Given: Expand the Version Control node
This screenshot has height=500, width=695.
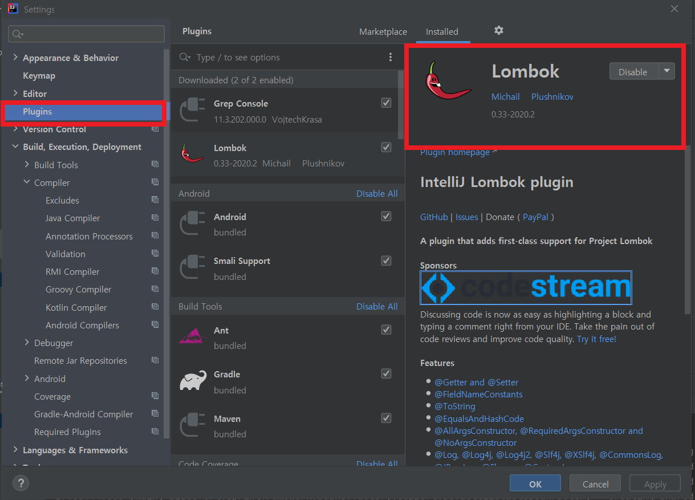Looking at the screenshot, I should point(15,129).
